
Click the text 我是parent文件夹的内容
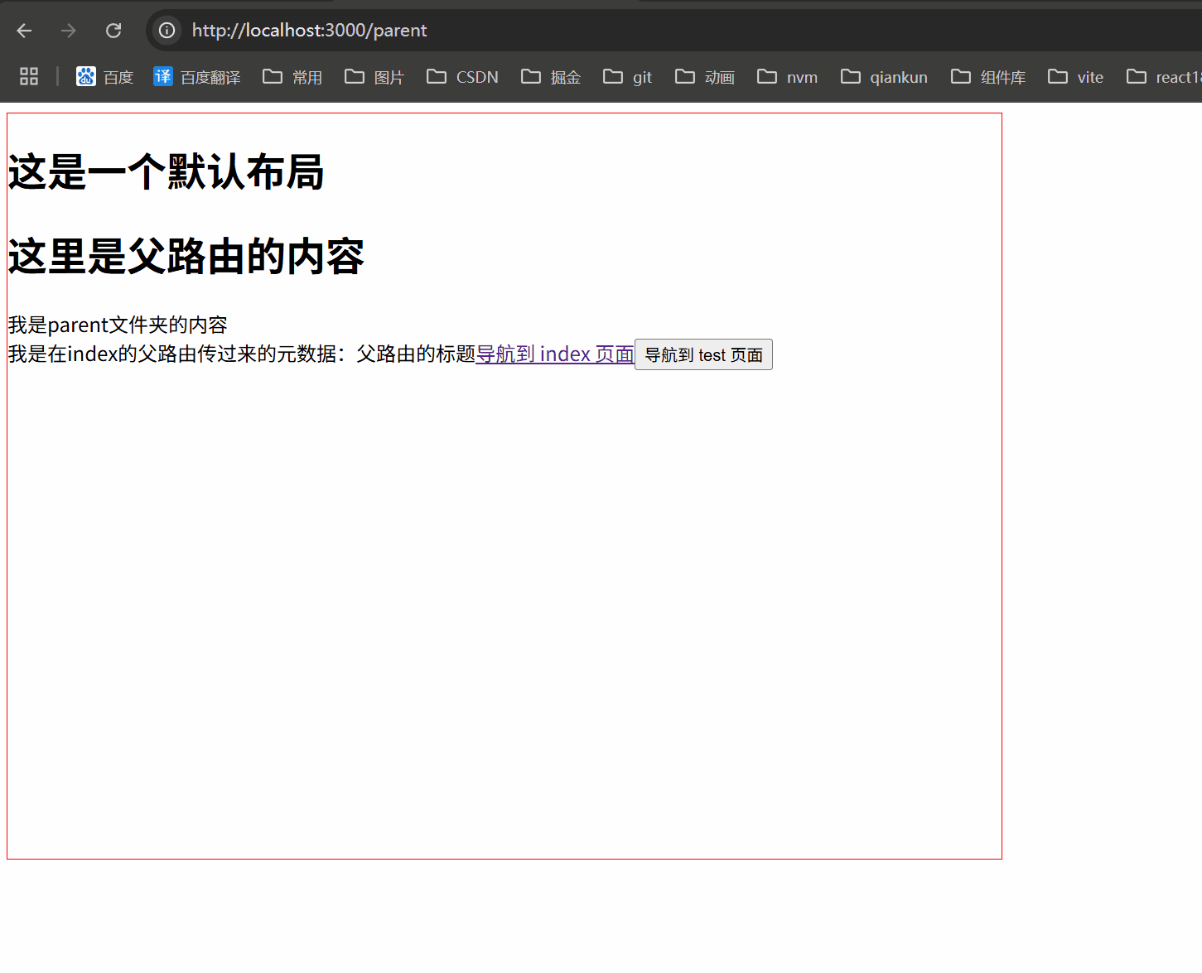tap(118, 325)
